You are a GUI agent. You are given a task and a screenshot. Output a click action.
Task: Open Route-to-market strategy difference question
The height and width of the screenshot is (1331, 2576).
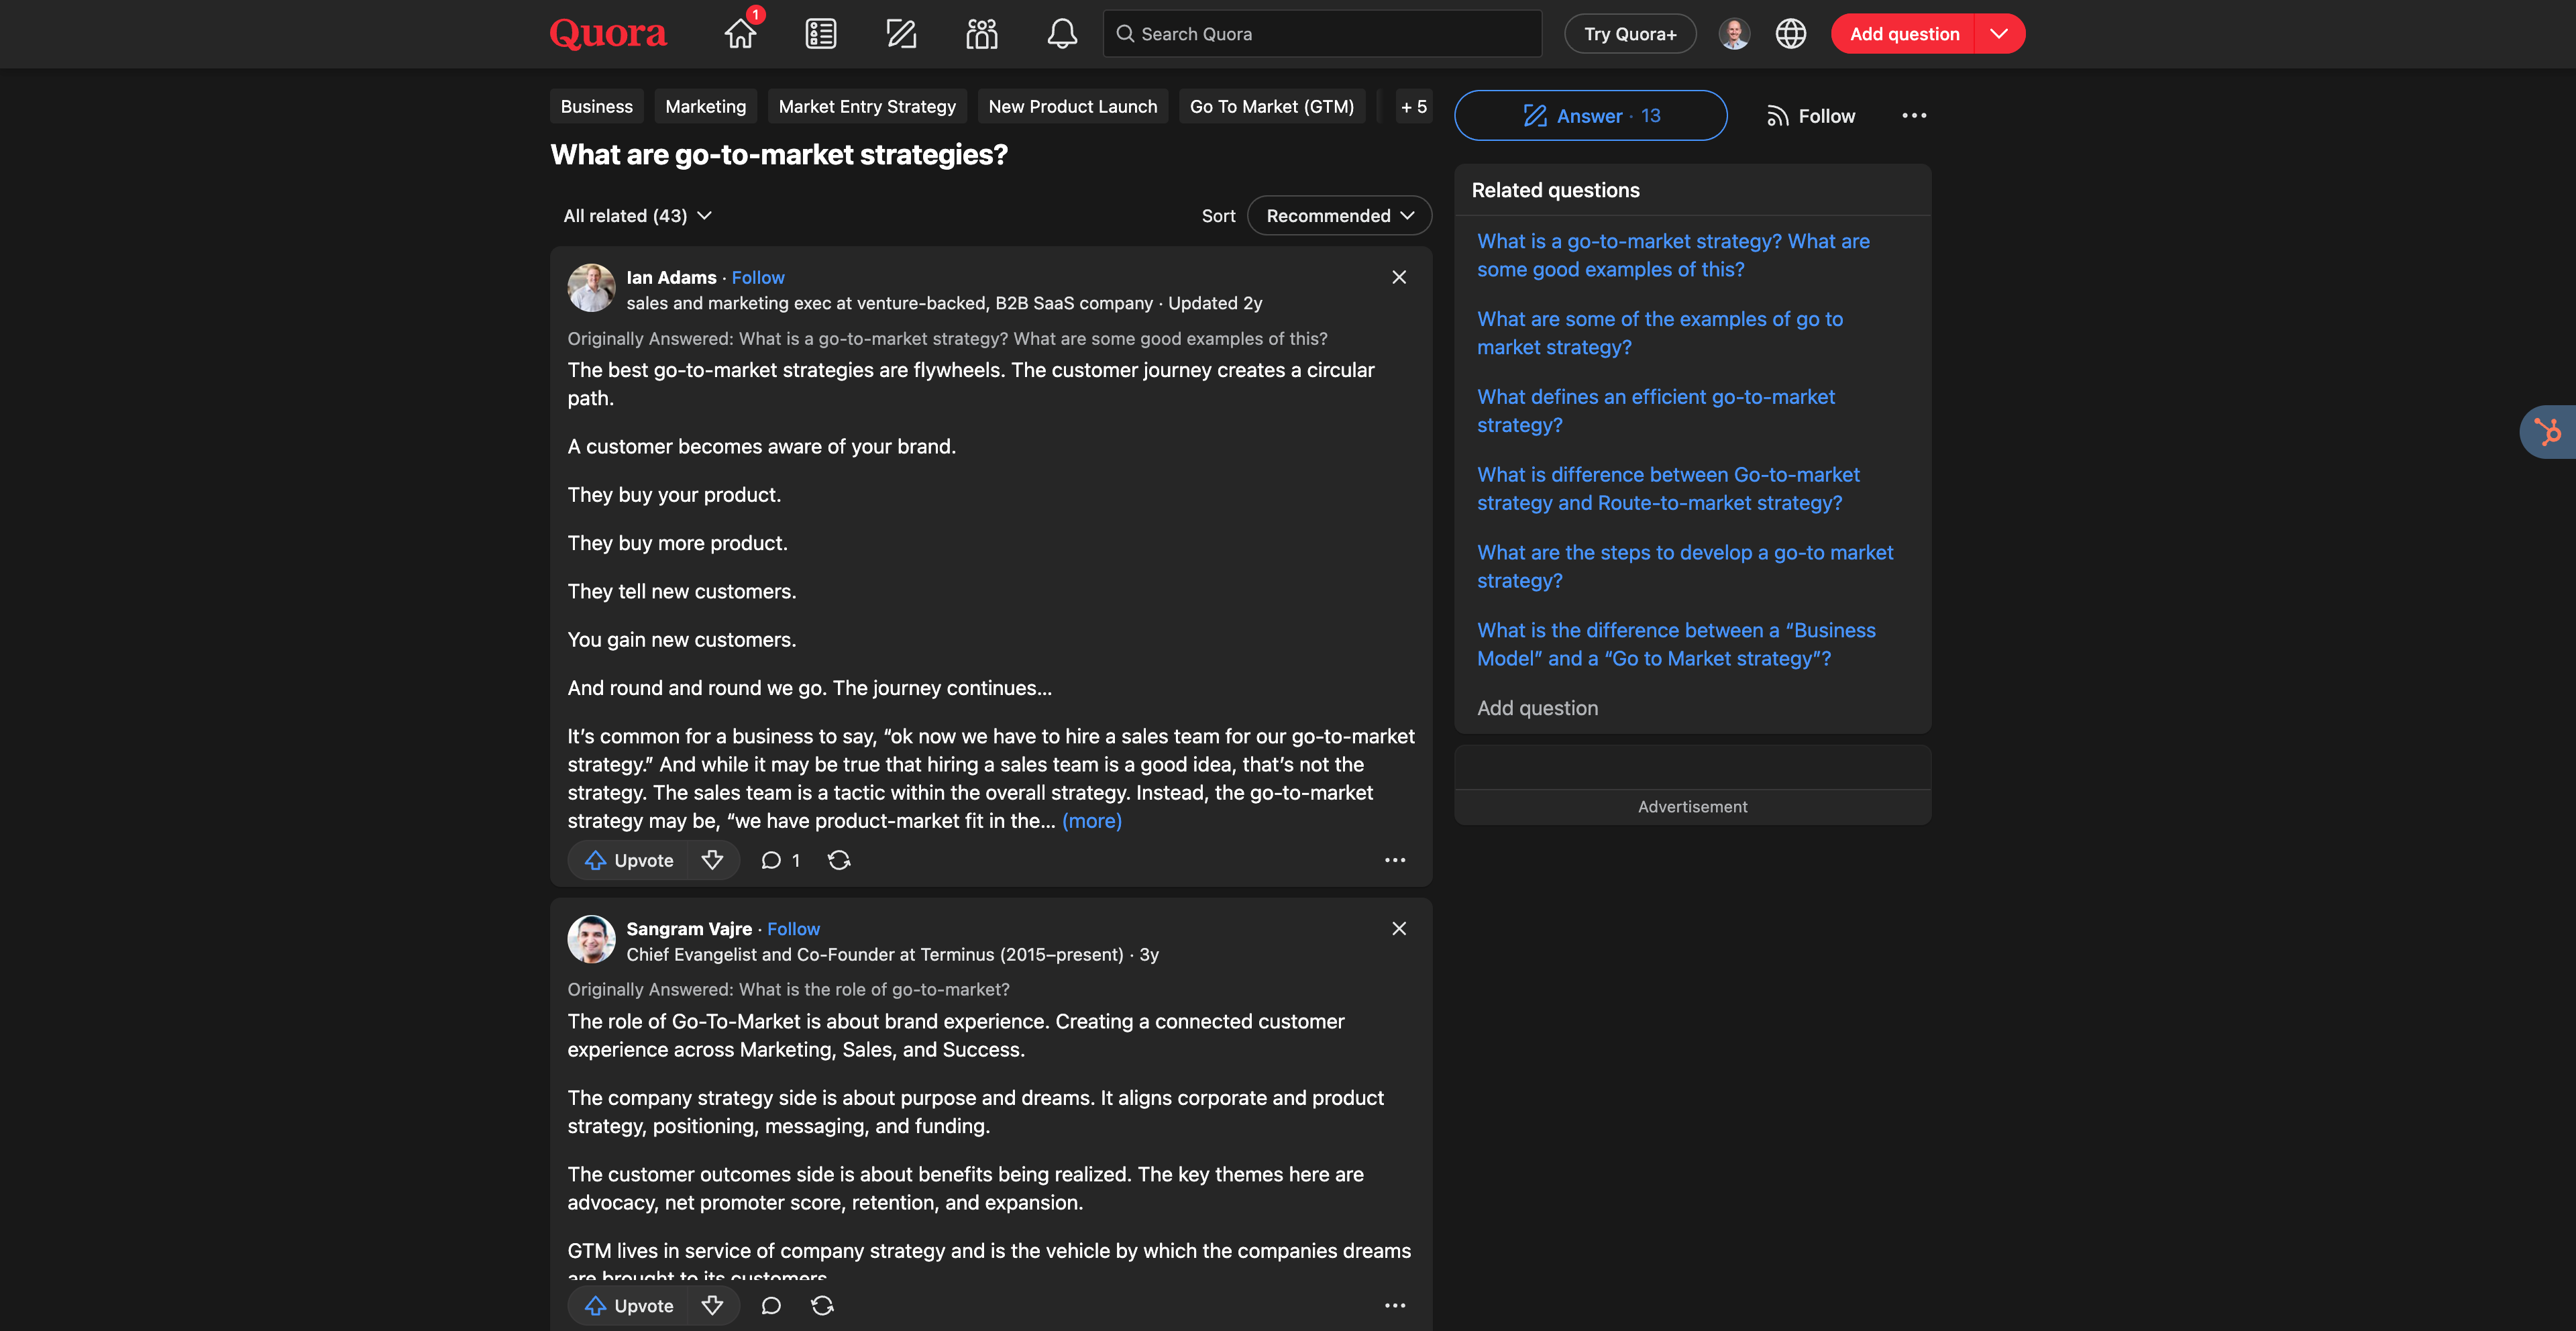pyautogui.click(x=1668, y=489)
